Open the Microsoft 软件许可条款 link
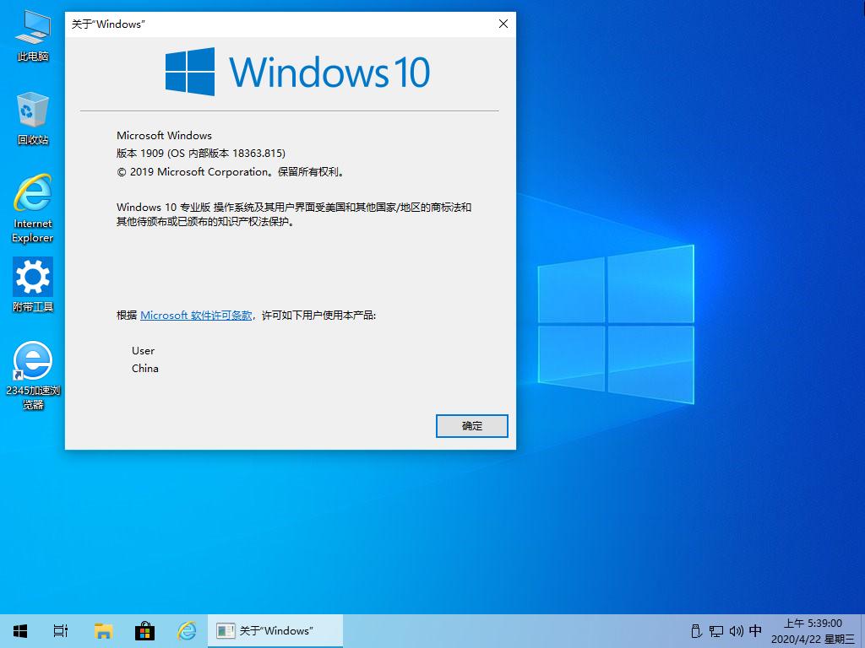 [196, 316]
